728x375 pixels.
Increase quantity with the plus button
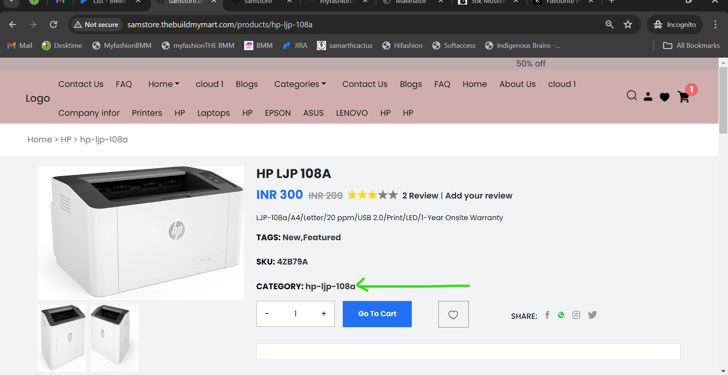coord(324,314)
